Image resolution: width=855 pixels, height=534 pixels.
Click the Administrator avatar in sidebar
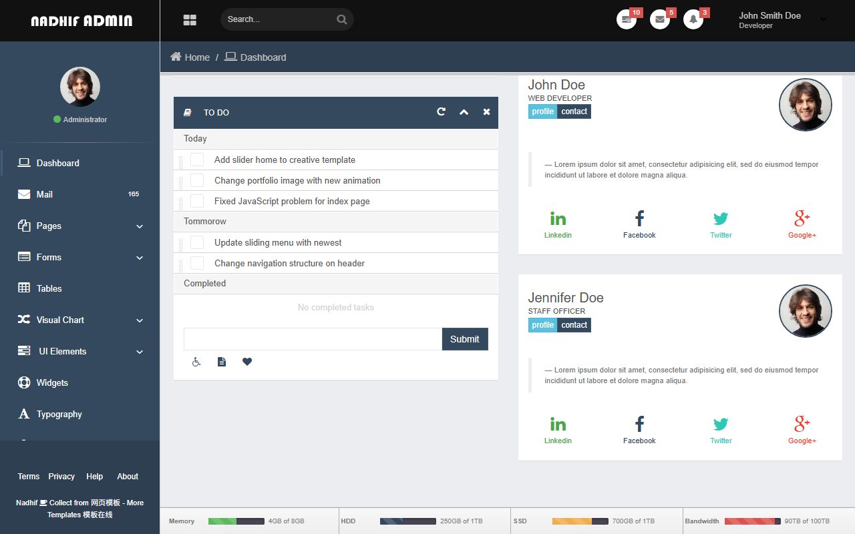pos(80,87)
